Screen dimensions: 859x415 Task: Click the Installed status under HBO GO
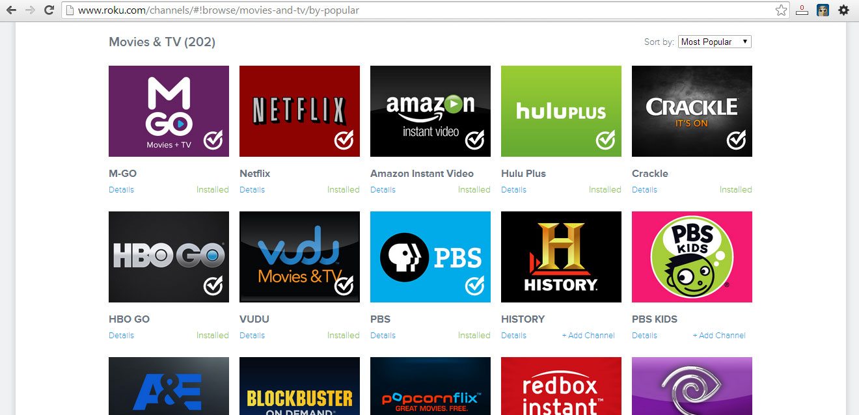point(213,336)
